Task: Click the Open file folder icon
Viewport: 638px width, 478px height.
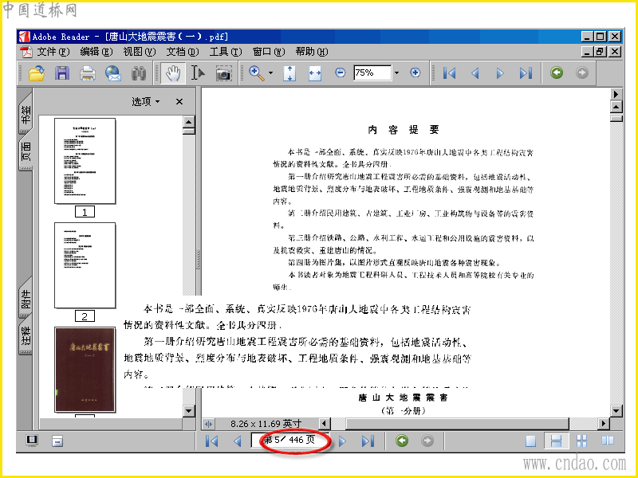Action: 36,73
